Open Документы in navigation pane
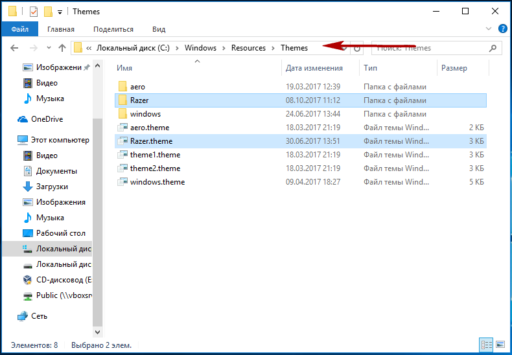The image size is (512, 355). tap(56, 171)
